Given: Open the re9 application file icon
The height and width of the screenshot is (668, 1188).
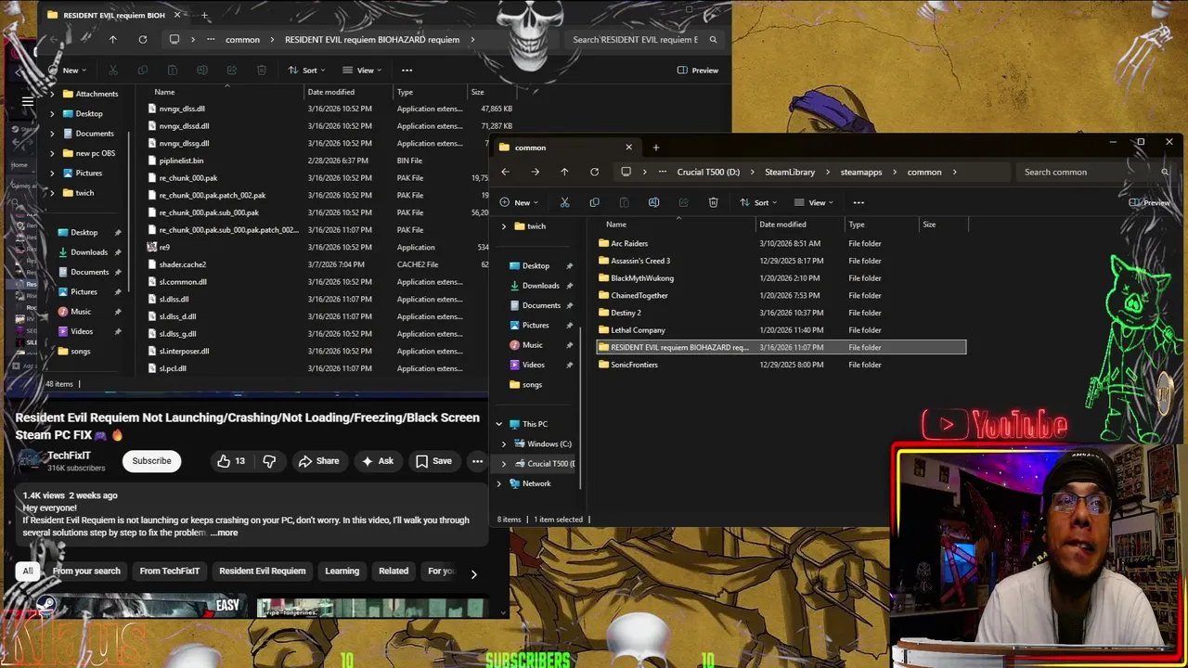Looking at the screenshot, I should point(152,247).
